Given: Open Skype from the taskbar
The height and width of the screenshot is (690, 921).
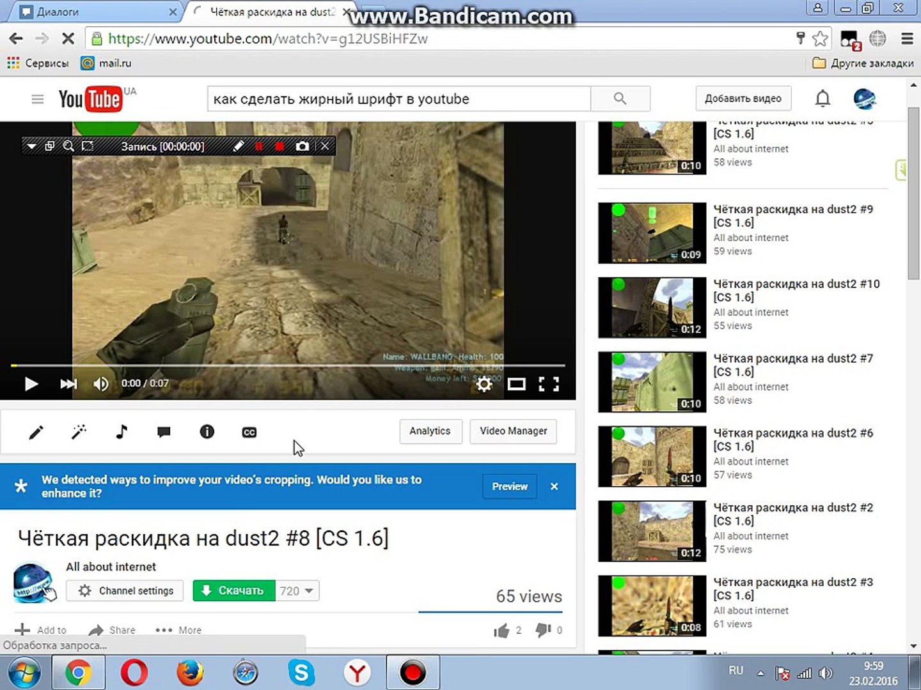Looking at the screenshot, I should click(x=301, y=673).
